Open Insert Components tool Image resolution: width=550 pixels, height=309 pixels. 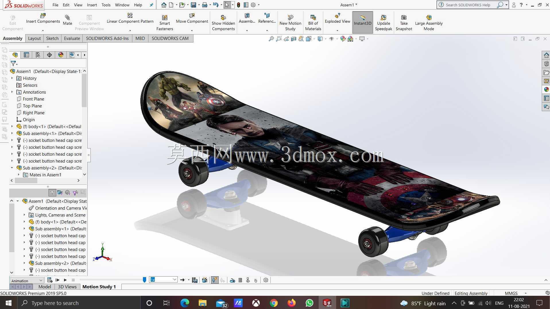coord(43,18)
